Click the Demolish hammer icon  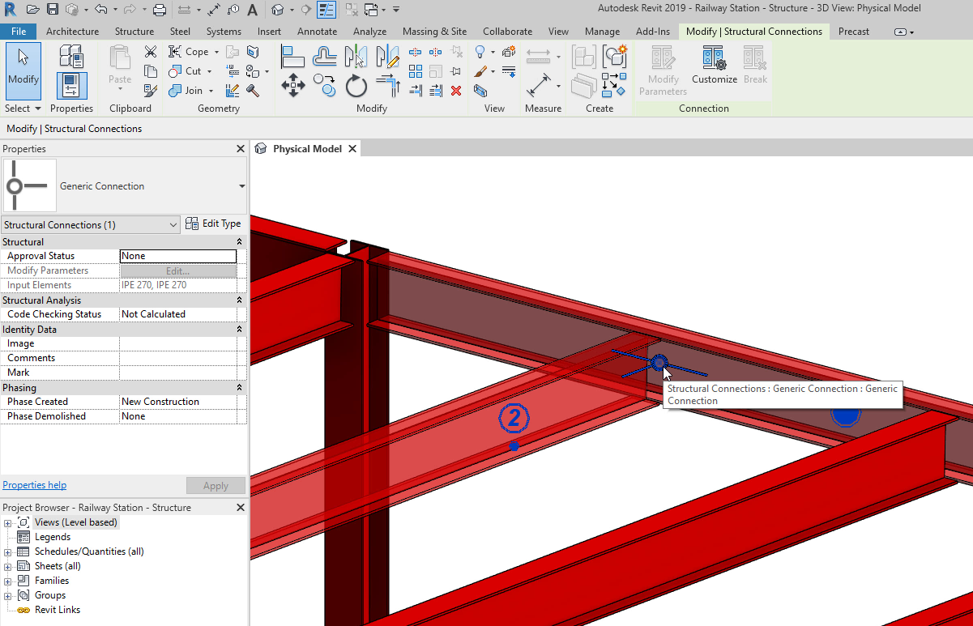pos(253,91)
